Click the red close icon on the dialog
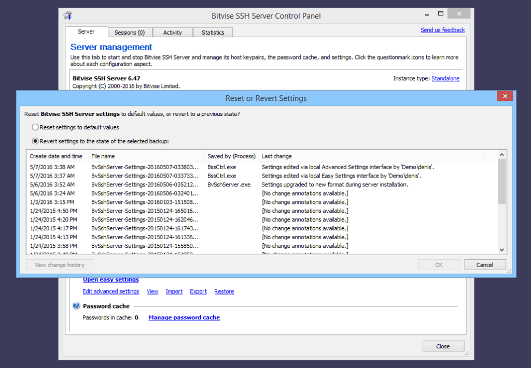 [504, 96]
